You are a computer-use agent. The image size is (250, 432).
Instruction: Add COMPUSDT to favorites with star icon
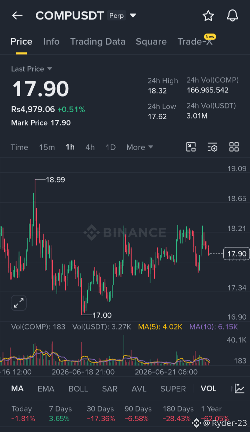(x=208, y=16)
